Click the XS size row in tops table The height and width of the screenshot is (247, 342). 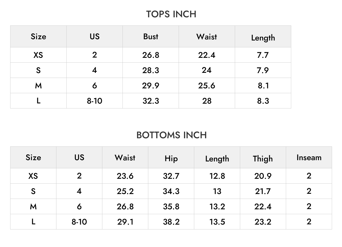[151, 55]
